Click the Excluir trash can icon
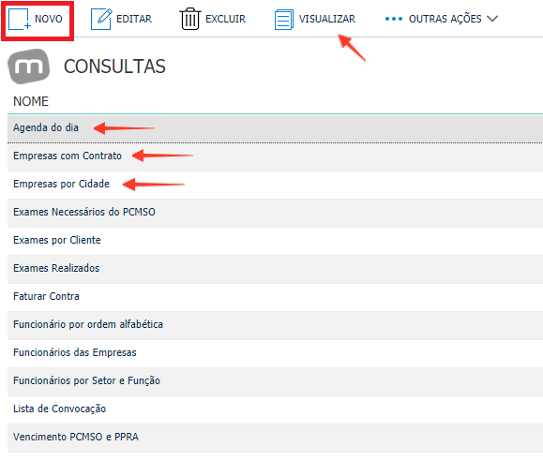The image size is (543, 461). click(x=189, y=19)
